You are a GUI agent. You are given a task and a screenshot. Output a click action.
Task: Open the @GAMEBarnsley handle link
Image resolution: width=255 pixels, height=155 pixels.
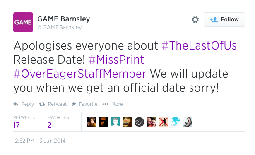click(60, 27)
